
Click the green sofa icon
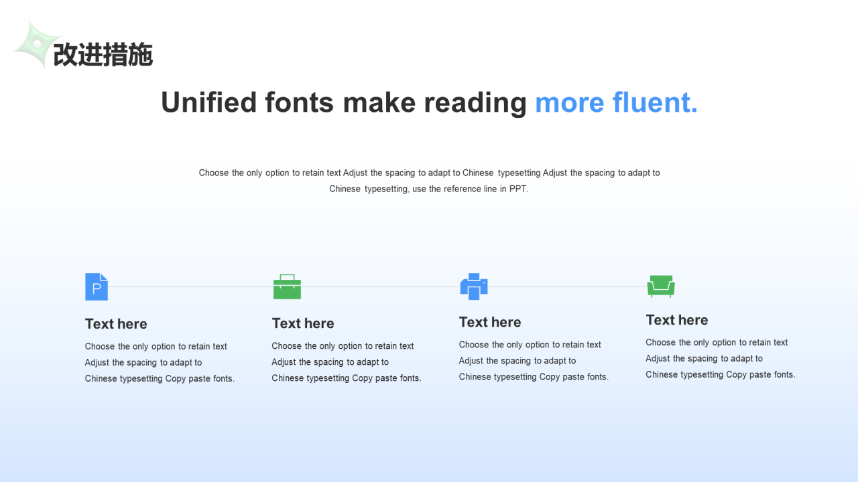click(x=660, y=286)
